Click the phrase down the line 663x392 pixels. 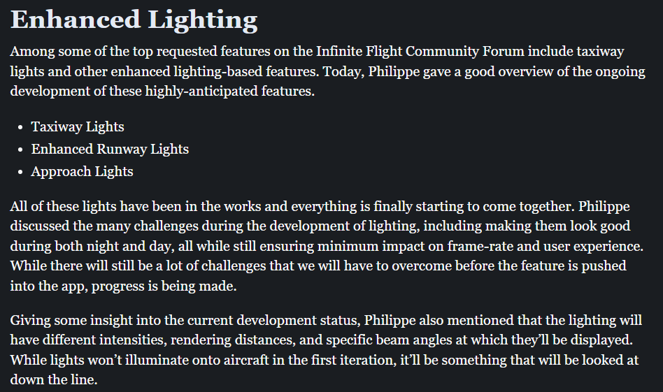53,379
